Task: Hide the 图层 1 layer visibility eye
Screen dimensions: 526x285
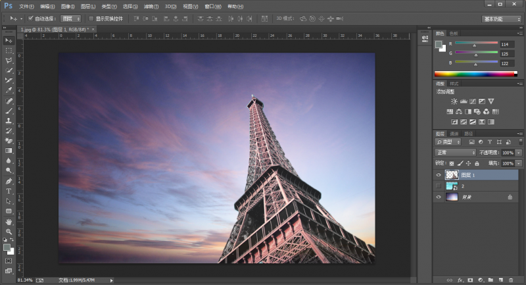Action: pos(439,175)
